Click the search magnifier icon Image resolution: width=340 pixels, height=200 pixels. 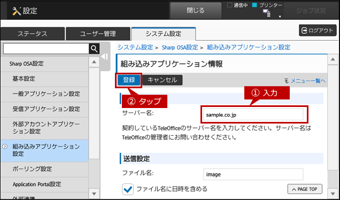(x=94, y=49)
